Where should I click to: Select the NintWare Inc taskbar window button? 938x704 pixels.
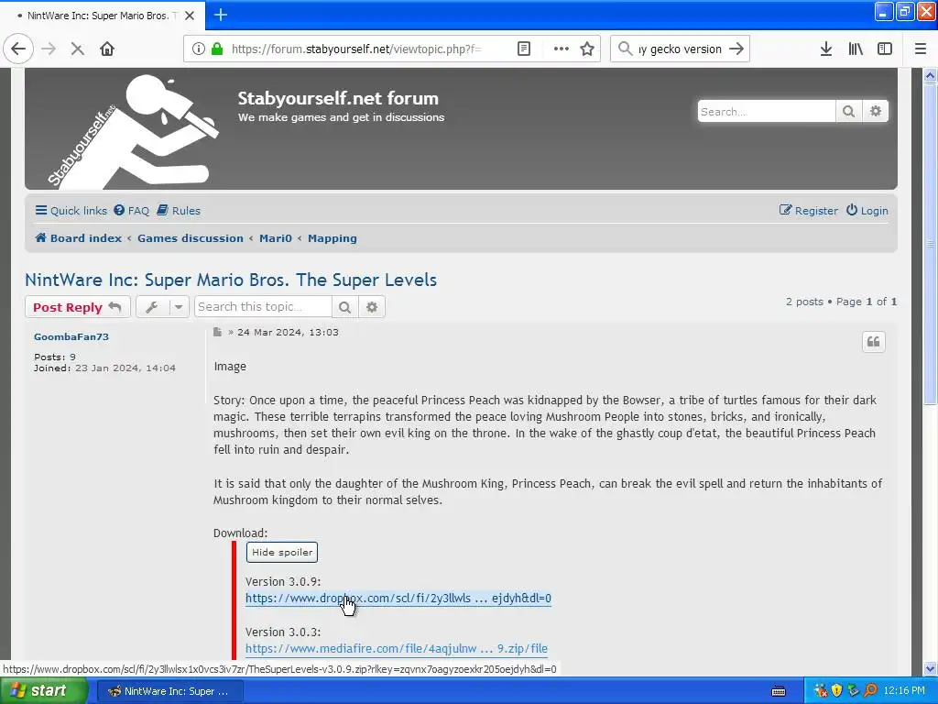(x=169, y=691)
